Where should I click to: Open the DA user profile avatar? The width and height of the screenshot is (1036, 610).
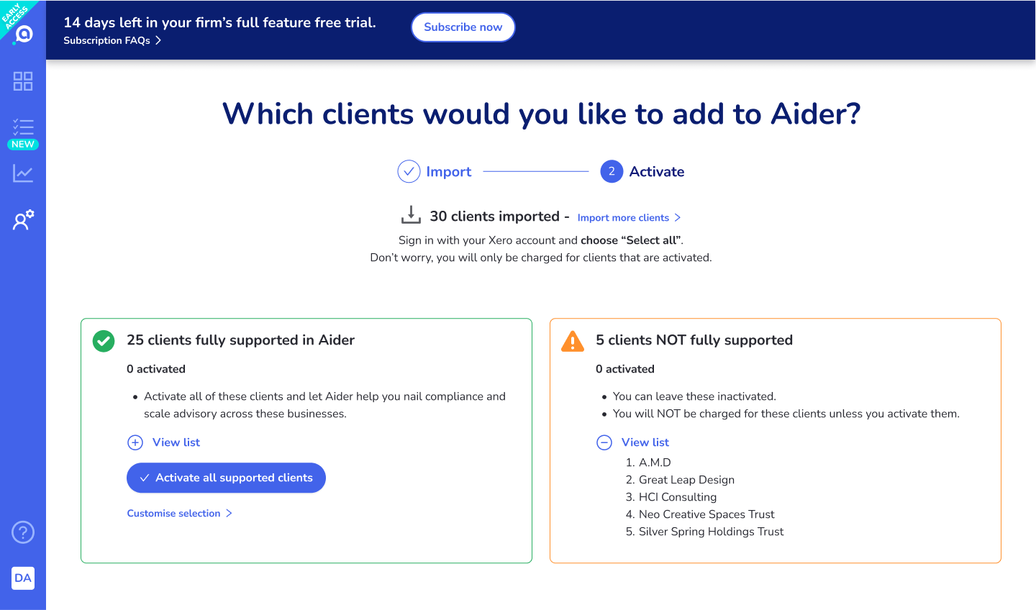click(x=23, y=578)
